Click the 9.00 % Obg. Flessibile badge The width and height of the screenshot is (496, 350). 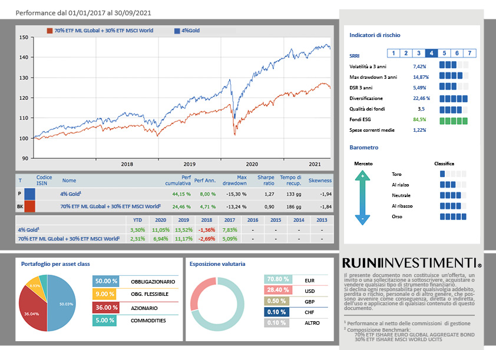coord(104,294)
